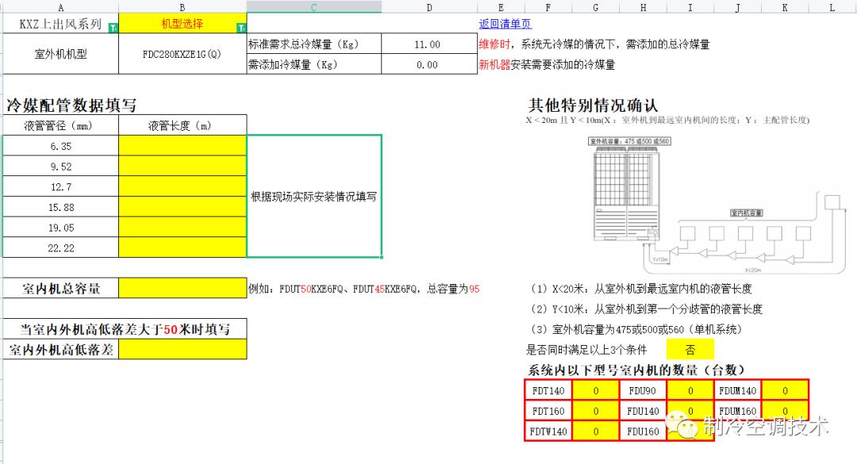Open the 机型选择 dropdown arrow
Screen dimensions: 857x464
(x=241, y=28)
